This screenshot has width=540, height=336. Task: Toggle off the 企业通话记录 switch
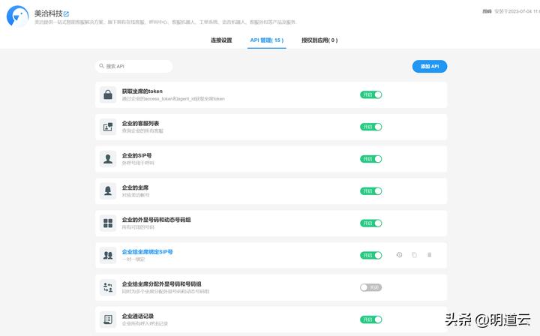point(371,319)
